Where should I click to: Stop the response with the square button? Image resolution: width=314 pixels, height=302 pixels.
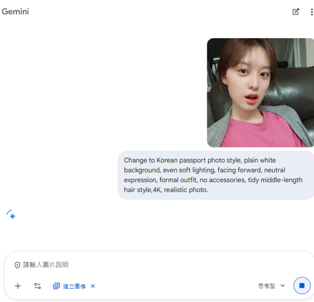302,286
